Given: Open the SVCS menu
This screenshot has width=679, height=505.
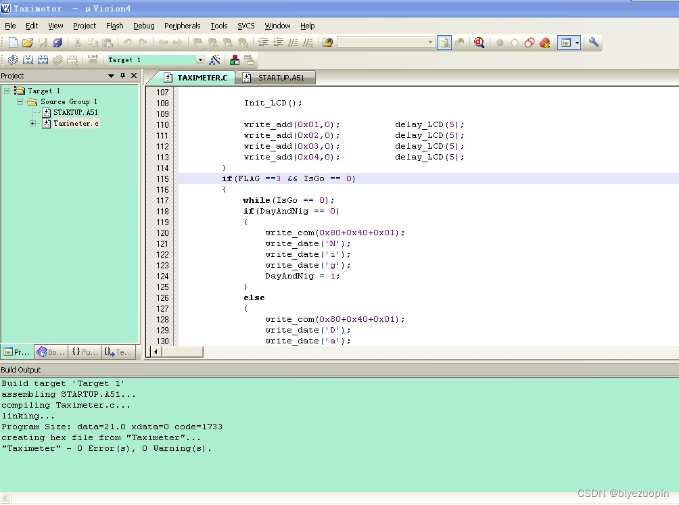Looking at the screenshot, I should [246, 26].
